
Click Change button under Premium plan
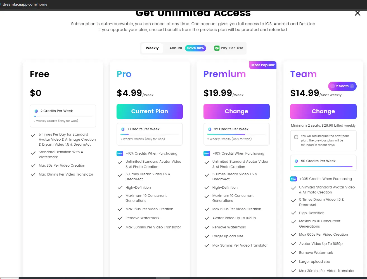click(x=236, y=111)
